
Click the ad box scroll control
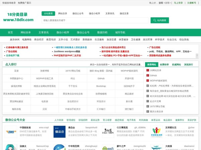tap(197, 56)
